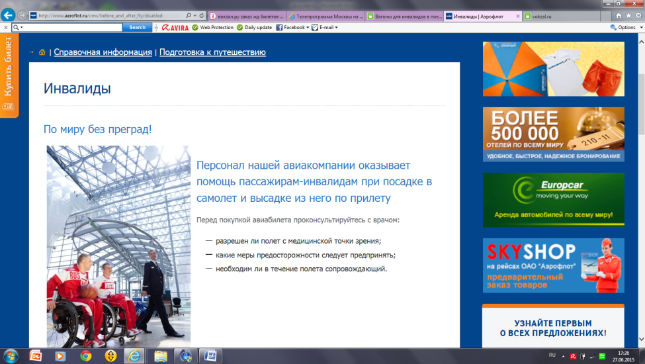
Task: Click the umbrella and T-shirt banner
Action: [553, 69]
